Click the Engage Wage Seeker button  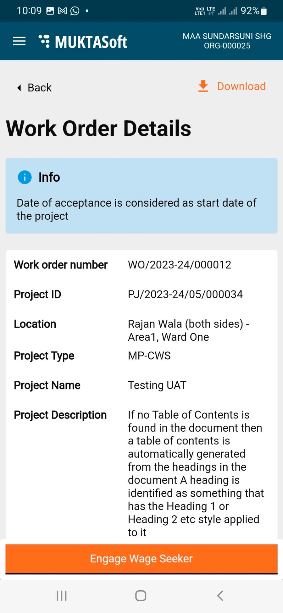point(141,559)
